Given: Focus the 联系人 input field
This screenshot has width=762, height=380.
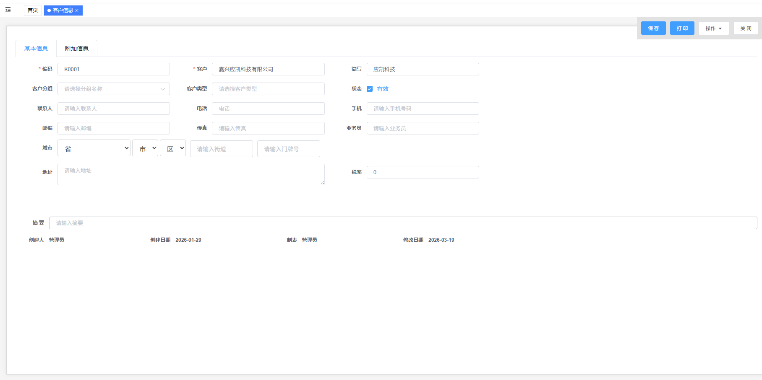Looking at the screenshot, I should tap(113, 109).
